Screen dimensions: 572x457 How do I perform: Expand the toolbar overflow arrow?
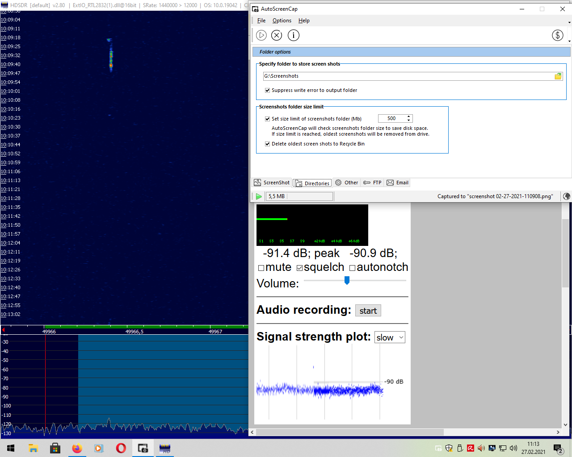pos(569,41)
